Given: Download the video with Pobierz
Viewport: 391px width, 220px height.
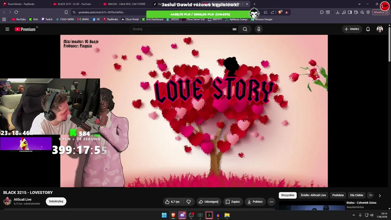Looking at the screenshot, I should click(255, 202).
